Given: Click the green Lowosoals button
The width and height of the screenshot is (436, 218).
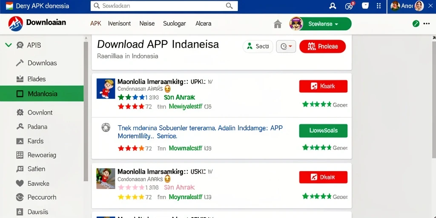Looking at the screenshot, I should tap(323, 131).
